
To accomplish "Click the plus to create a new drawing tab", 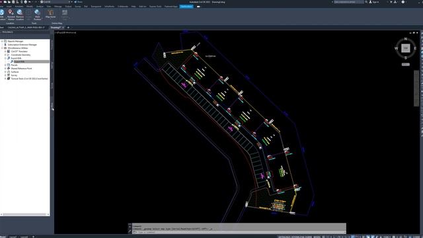I will 68,28.
